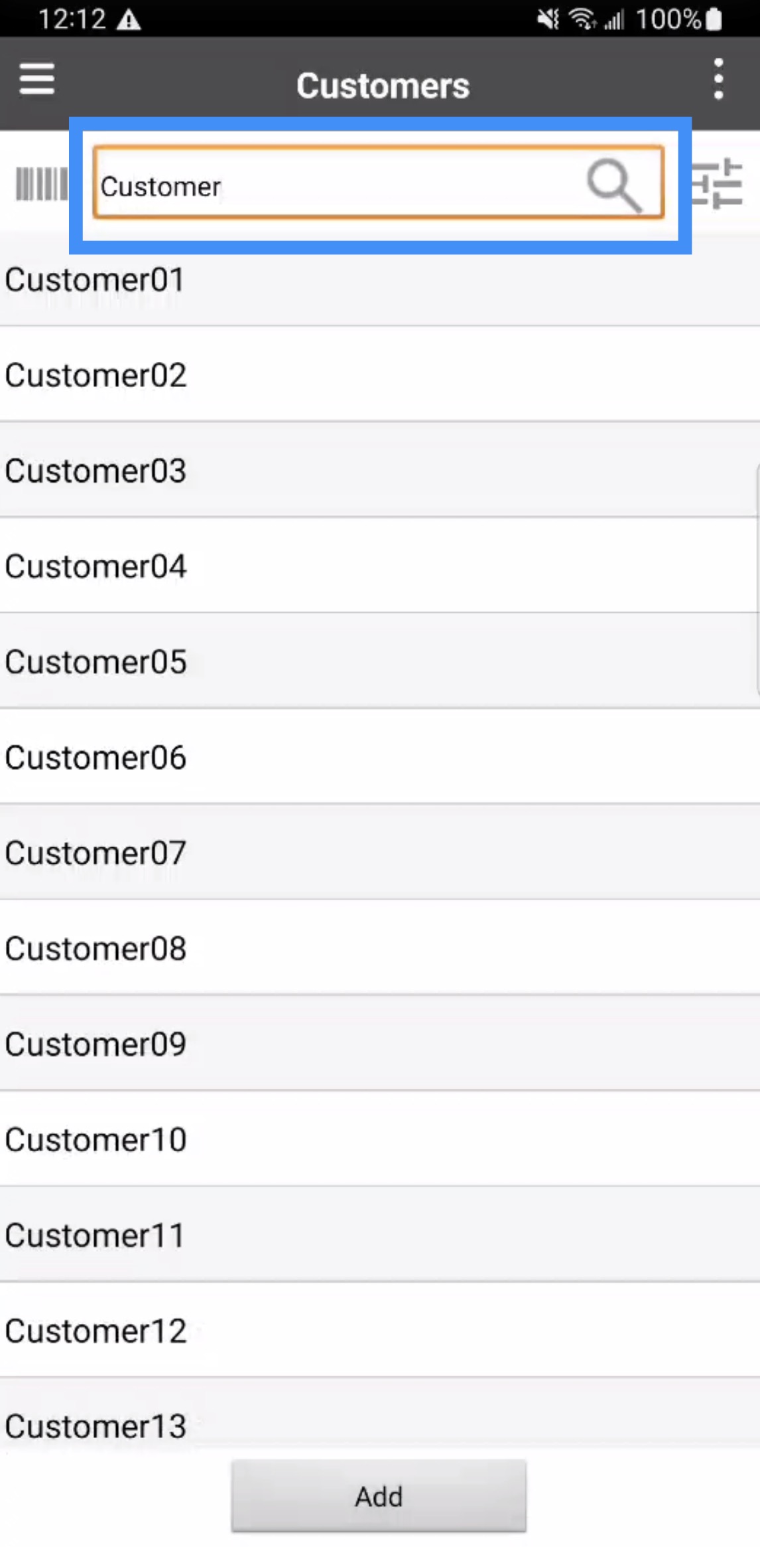760x1547 pixels.
Task: Tap the barcode scanner icon
Action: click(x=41, y=184)
